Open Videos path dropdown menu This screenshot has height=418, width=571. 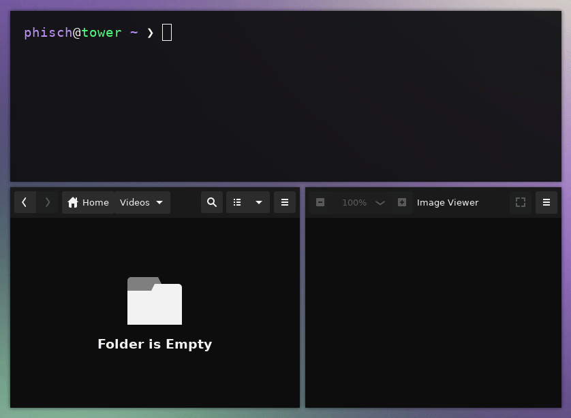(142, 202)
